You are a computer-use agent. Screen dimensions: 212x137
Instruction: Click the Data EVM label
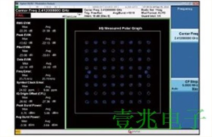[24, 59]
